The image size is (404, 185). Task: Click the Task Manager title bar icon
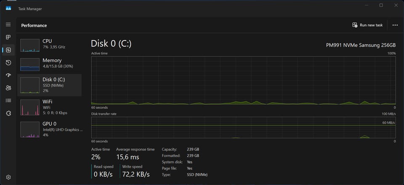(x=8, y=8)
